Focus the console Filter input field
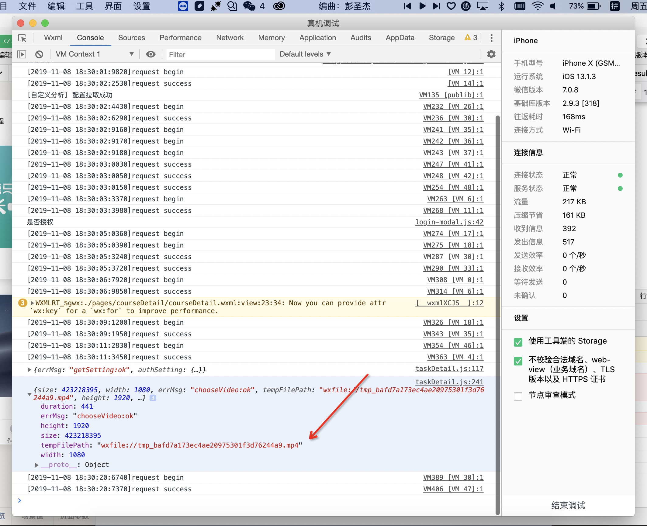This screenshot has height=526, width=647. tap(220, 54)
